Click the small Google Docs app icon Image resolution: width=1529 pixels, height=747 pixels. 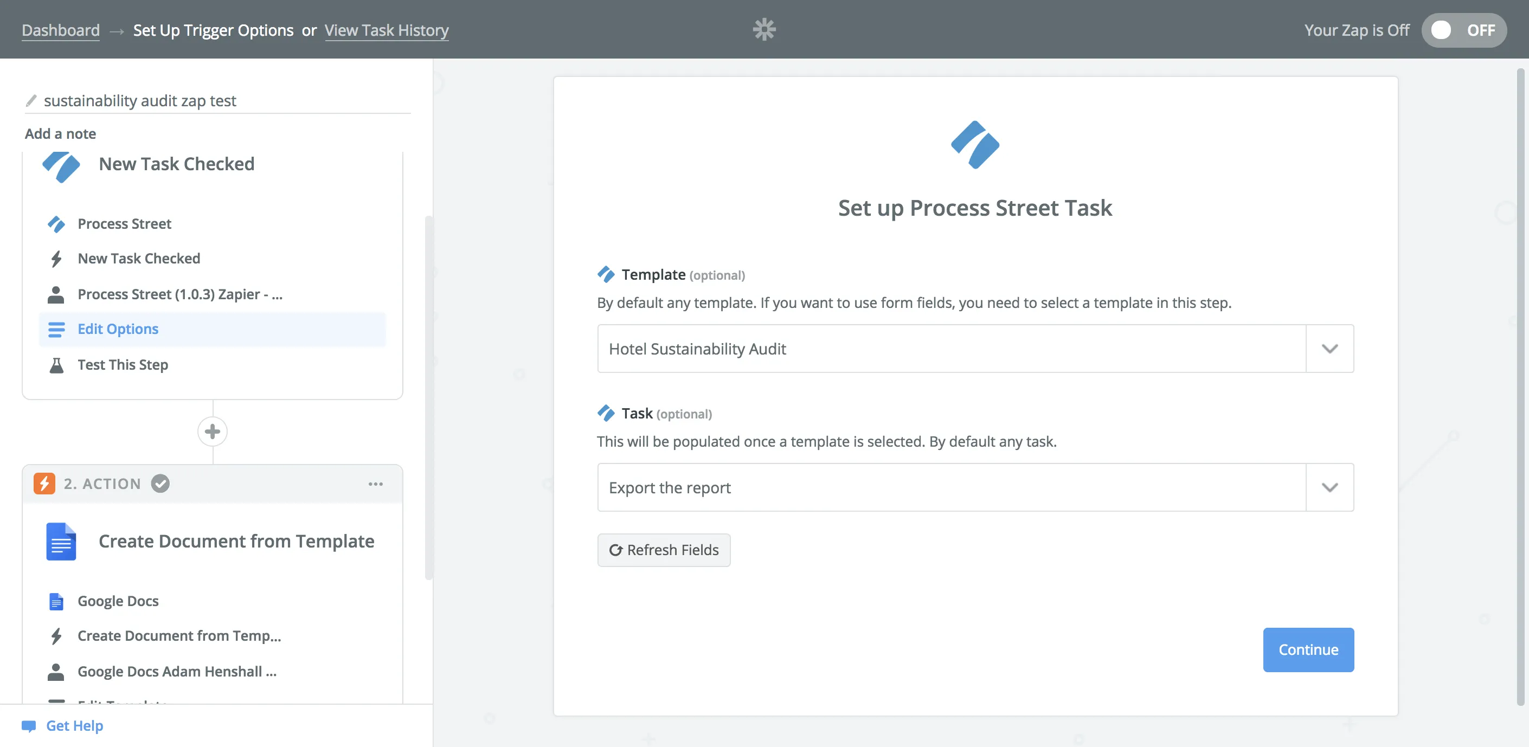[x=56, y=601]
